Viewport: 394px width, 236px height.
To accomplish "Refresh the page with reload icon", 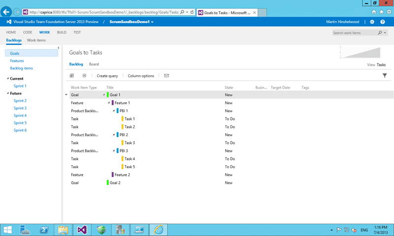I will [192, 12].
